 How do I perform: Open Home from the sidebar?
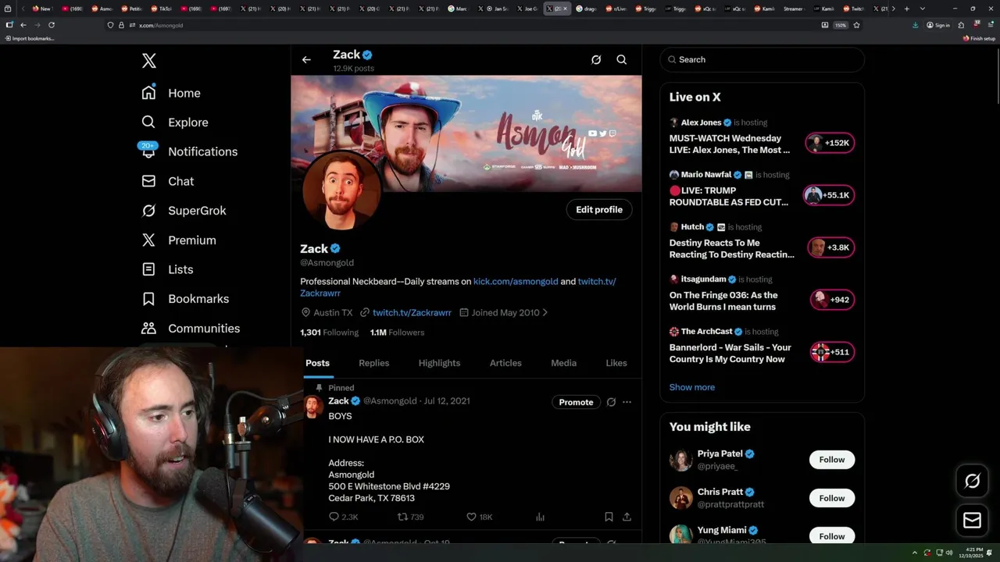pyautogui.click(x=171, y=93)
